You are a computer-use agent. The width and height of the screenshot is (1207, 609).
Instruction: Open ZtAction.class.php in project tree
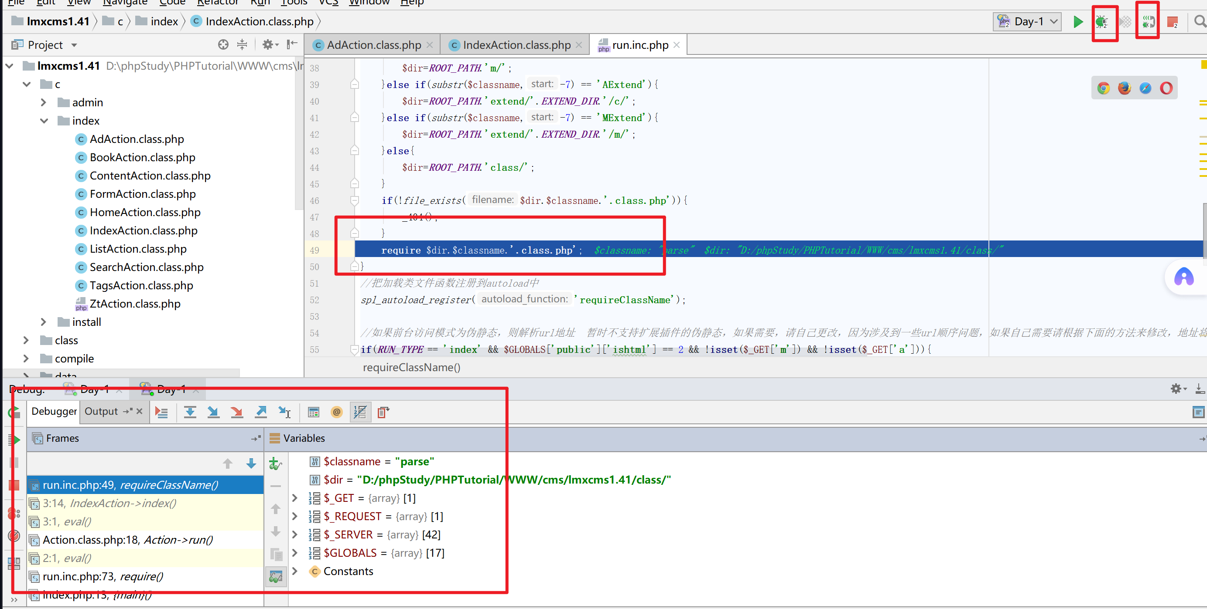[x=127, y=304]
